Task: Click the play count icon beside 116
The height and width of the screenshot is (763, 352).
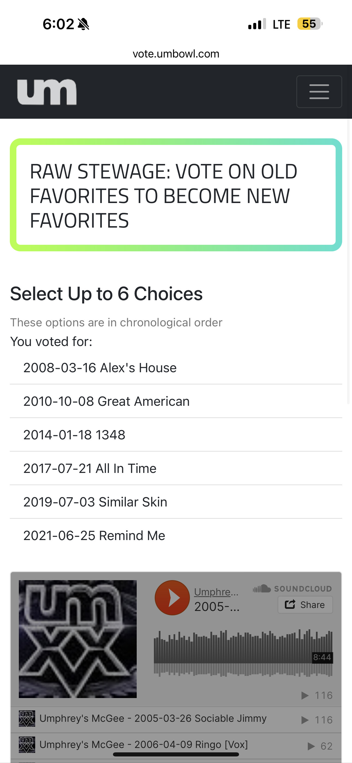Action: (x=305, y=695)
